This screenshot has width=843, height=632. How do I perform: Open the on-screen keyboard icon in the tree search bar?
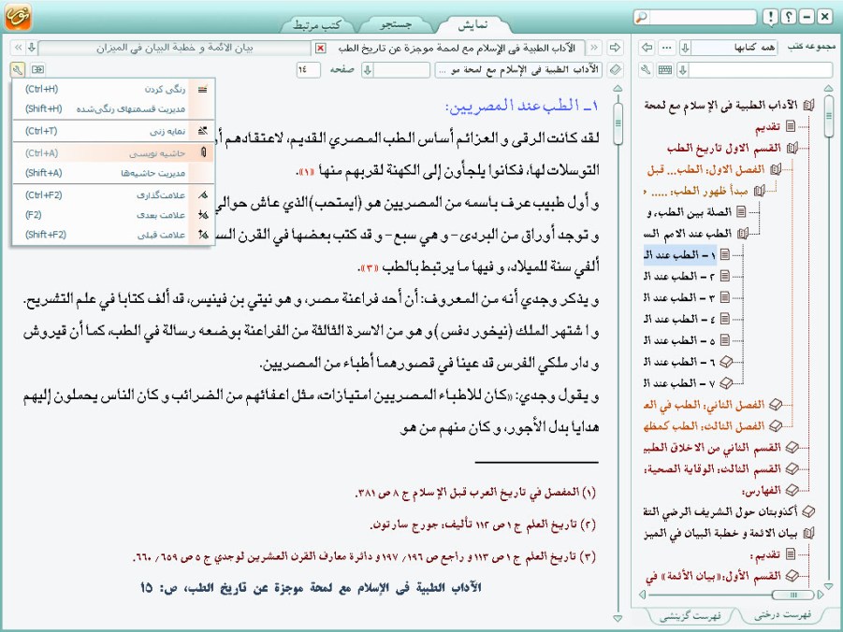point(665,70)
